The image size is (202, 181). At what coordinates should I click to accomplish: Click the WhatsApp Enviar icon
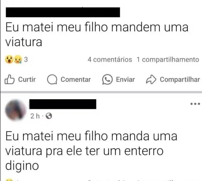(107, 80)
